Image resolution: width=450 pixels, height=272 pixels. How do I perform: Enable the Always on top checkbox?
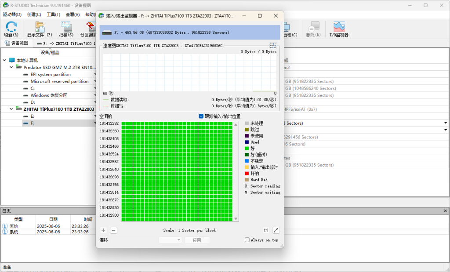[247, 240]
